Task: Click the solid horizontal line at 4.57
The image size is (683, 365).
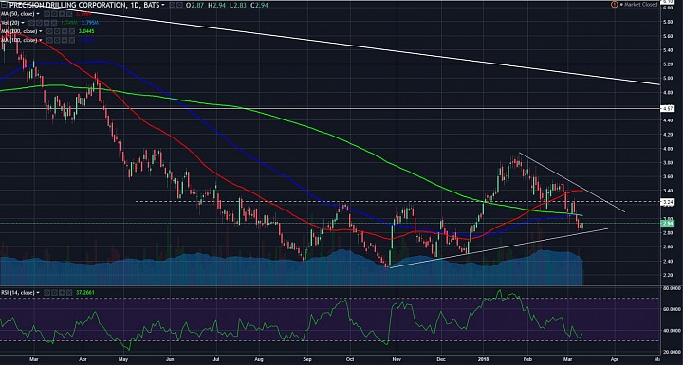Action: 331,108
